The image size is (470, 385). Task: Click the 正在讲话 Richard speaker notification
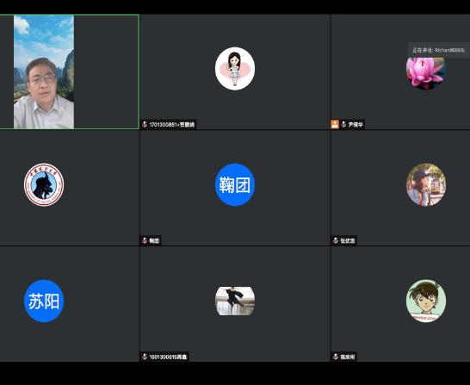point(438,50)
